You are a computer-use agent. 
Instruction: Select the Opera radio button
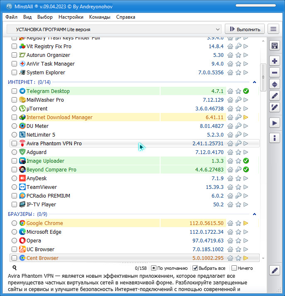click(x=15, y=241)
